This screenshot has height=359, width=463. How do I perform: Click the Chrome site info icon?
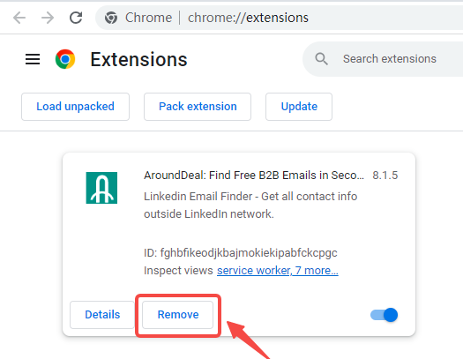tap(111, 18)
